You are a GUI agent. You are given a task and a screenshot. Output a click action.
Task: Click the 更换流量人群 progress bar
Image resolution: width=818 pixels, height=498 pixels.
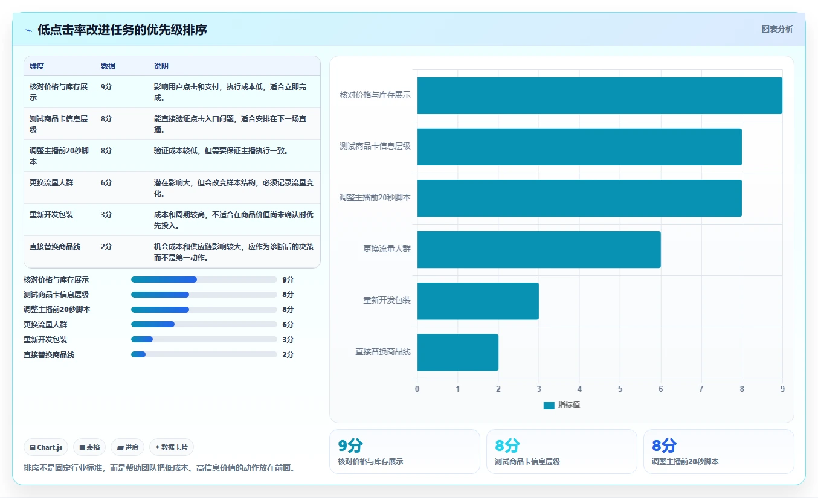(204, 324)
